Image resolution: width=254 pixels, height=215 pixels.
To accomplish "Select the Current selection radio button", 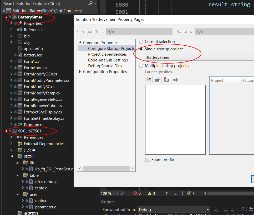I will (x=141, y=42).
